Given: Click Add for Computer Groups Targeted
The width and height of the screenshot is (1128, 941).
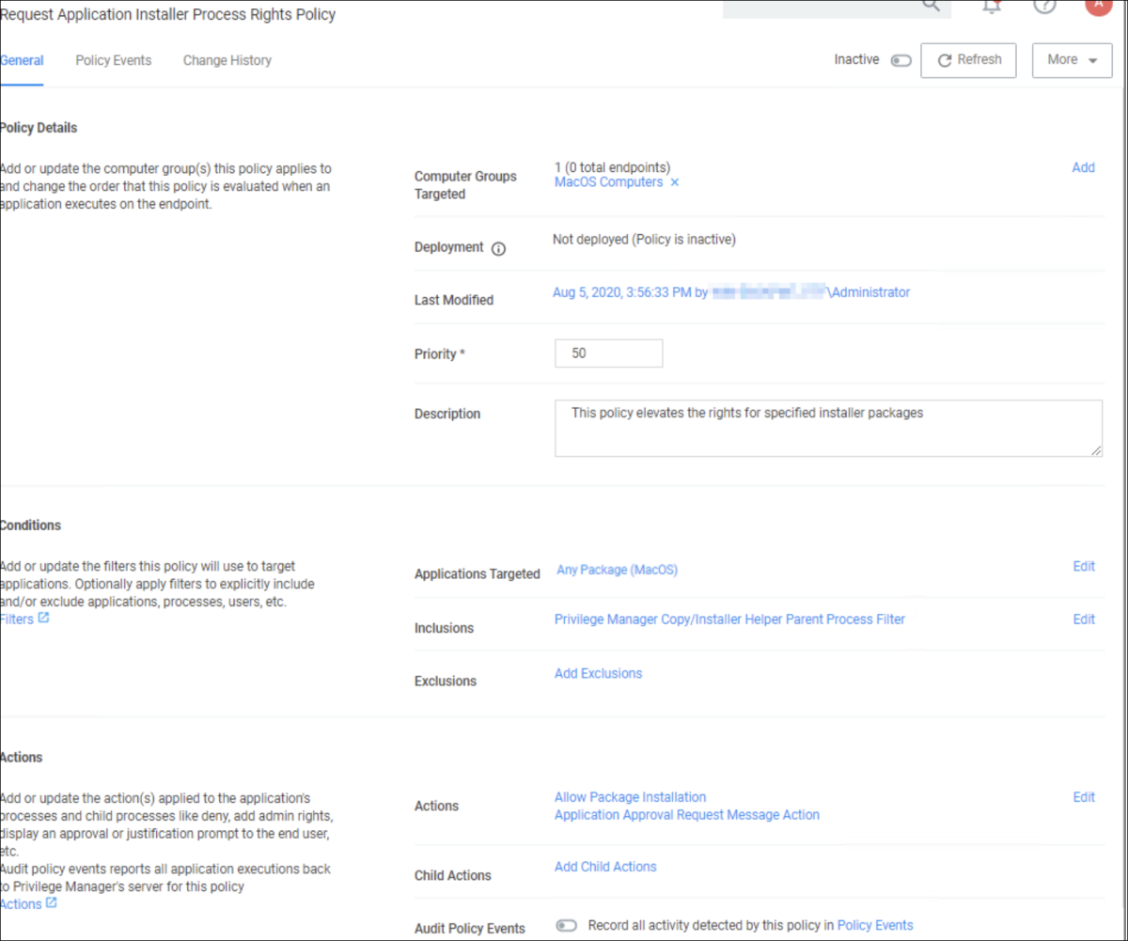Looking at the screenshot, I should [x=1083, y=167].
